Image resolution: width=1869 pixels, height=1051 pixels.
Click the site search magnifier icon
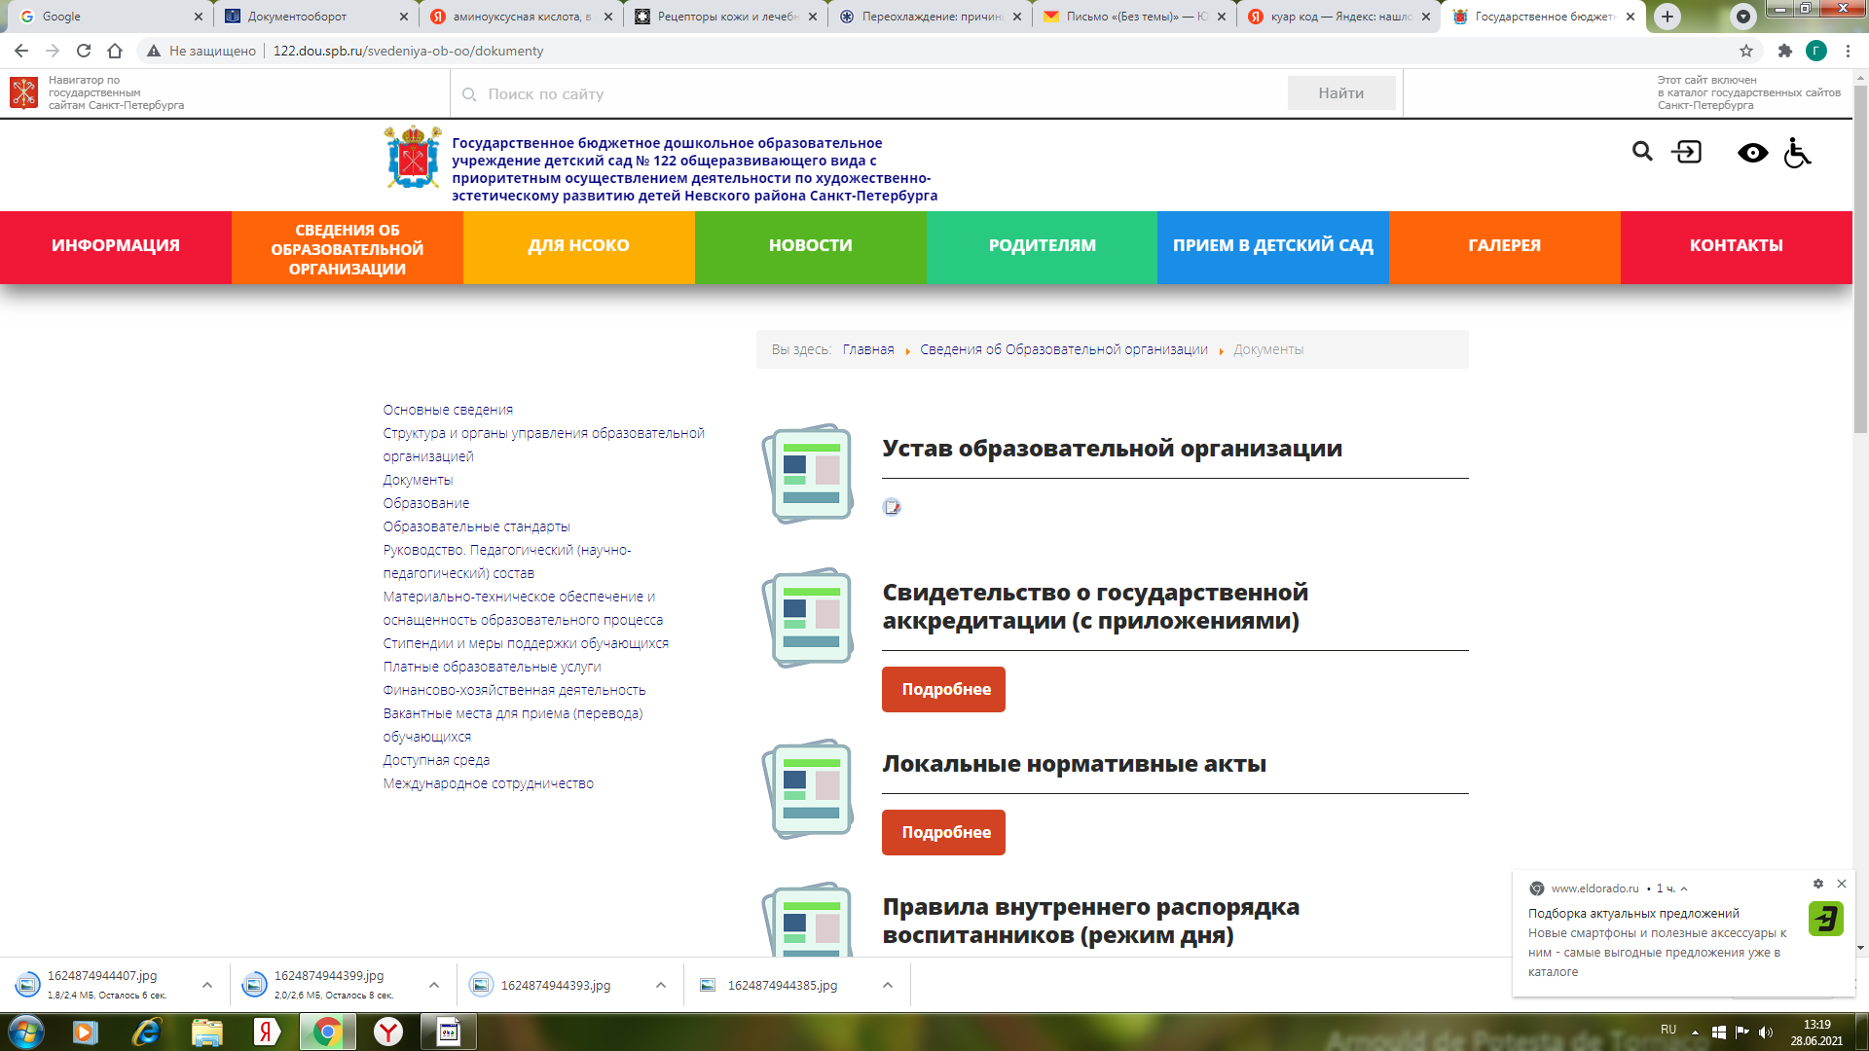click(1642, 152)
